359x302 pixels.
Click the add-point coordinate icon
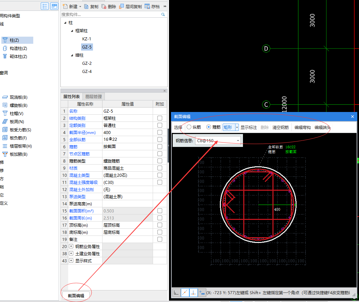click(202, 292)
